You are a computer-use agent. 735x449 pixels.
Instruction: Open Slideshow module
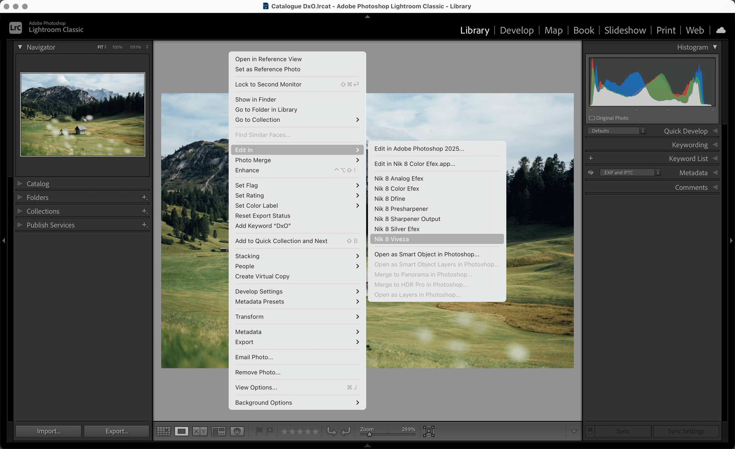pos(625,30)
